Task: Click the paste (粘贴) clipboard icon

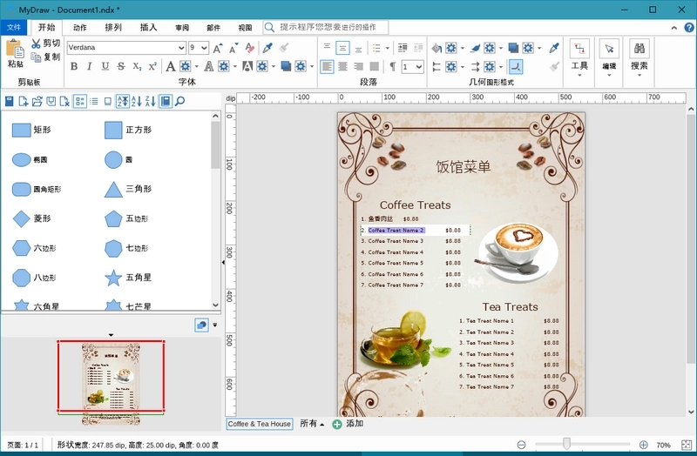Action: coord(15,50)
